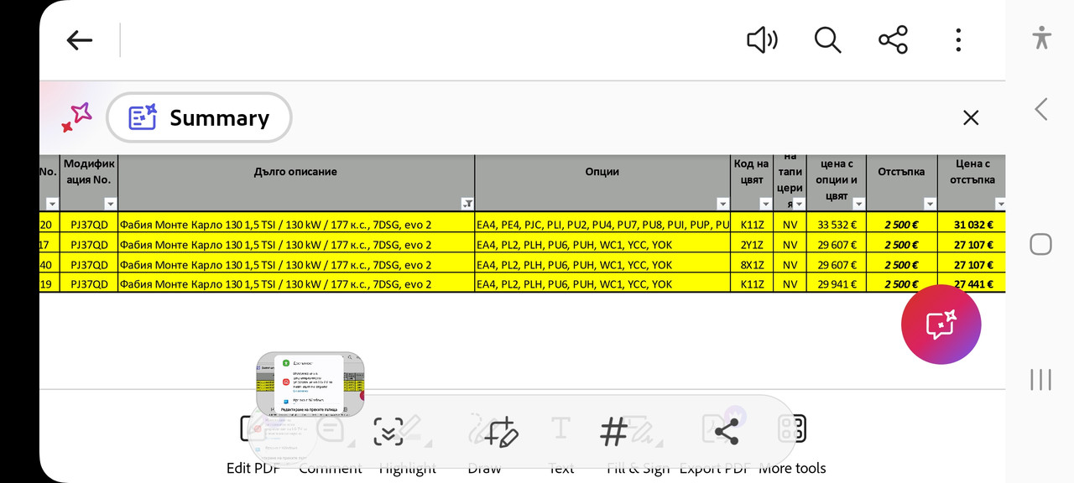1074x483 pixels.
Task: Close the Summary banner with X
Action: point(971,118)
